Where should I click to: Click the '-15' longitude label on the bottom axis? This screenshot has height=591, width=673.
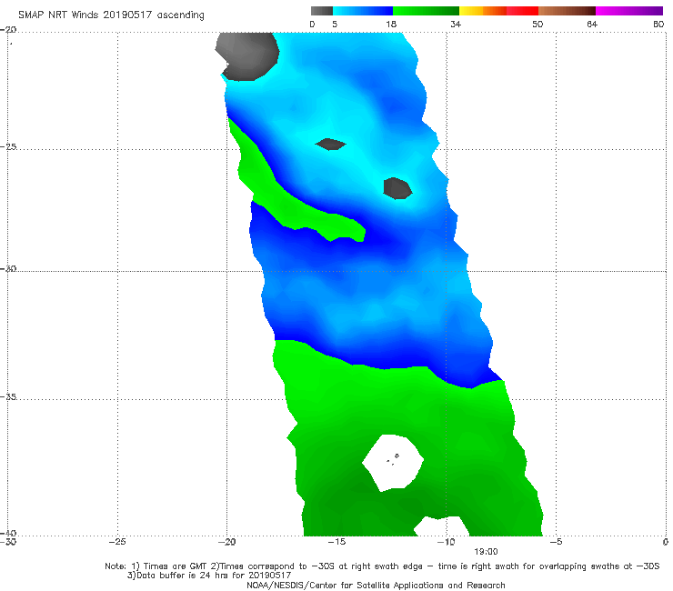[336, 542]
